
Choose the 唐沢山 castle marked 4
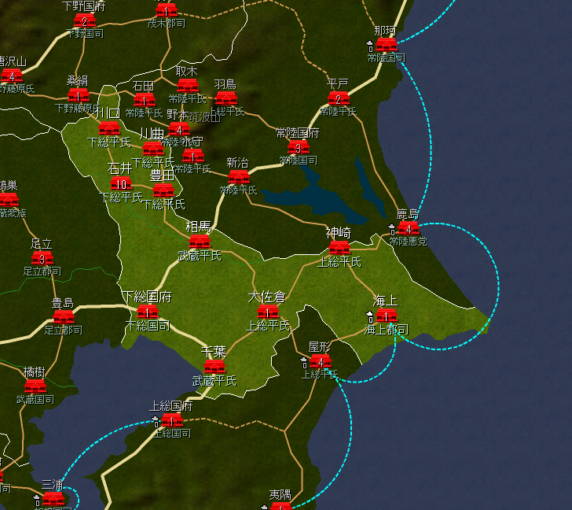12,76
